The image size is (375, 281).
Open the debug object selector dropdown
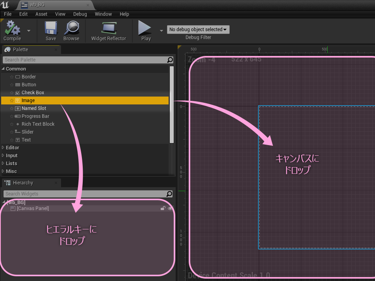[198, 30]
